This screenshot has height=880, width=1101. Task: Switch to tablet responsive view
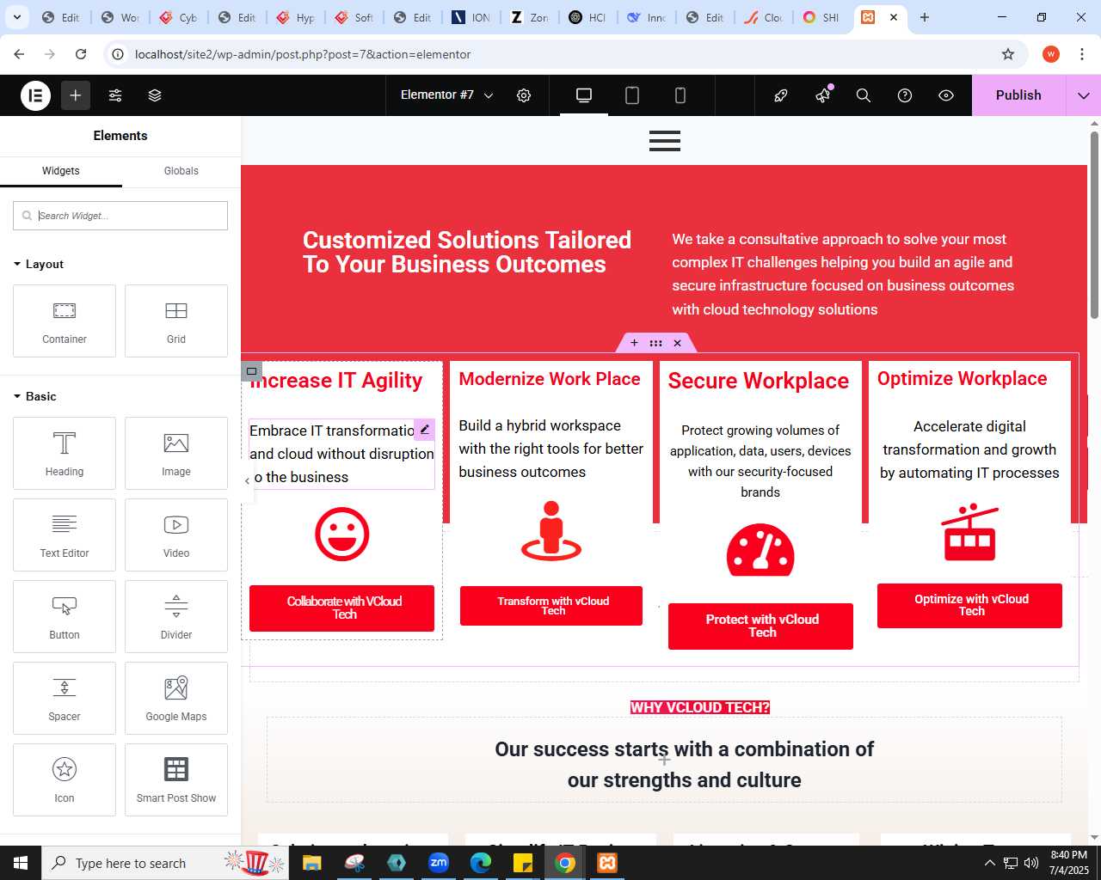(x=632, y=95)
